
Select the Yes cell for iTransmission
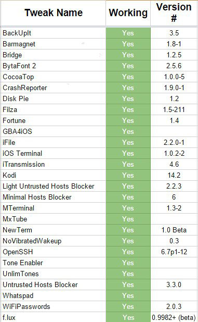[128, 164]
